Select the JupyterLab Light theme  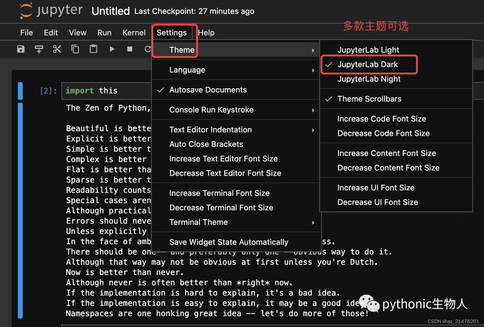pyautogui.click(x=396, y=50)
